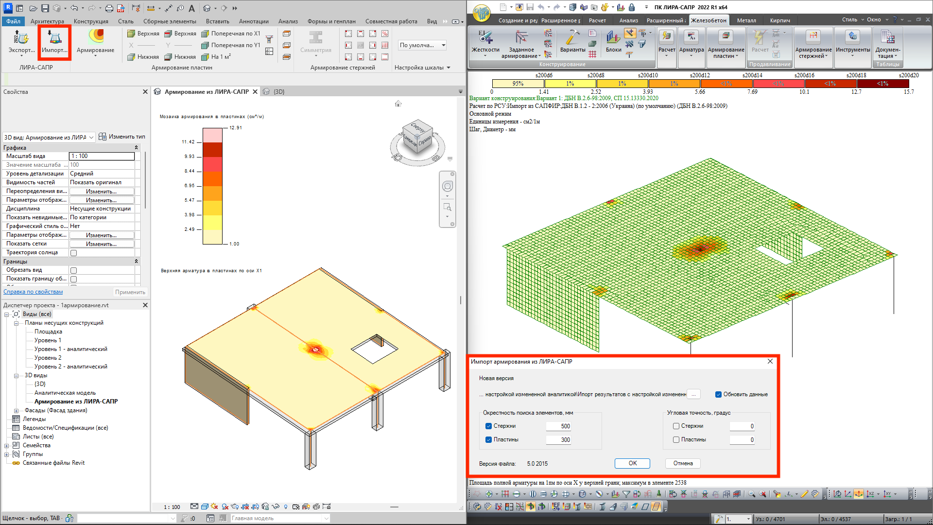
Task: Expand the Фасады (Фасад здания) tree node
Action: [x=16, y=410]
